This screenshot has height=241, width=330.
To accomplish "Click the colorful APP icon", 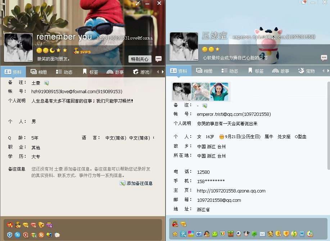I will pyautogui.click(x=191, y=234).
